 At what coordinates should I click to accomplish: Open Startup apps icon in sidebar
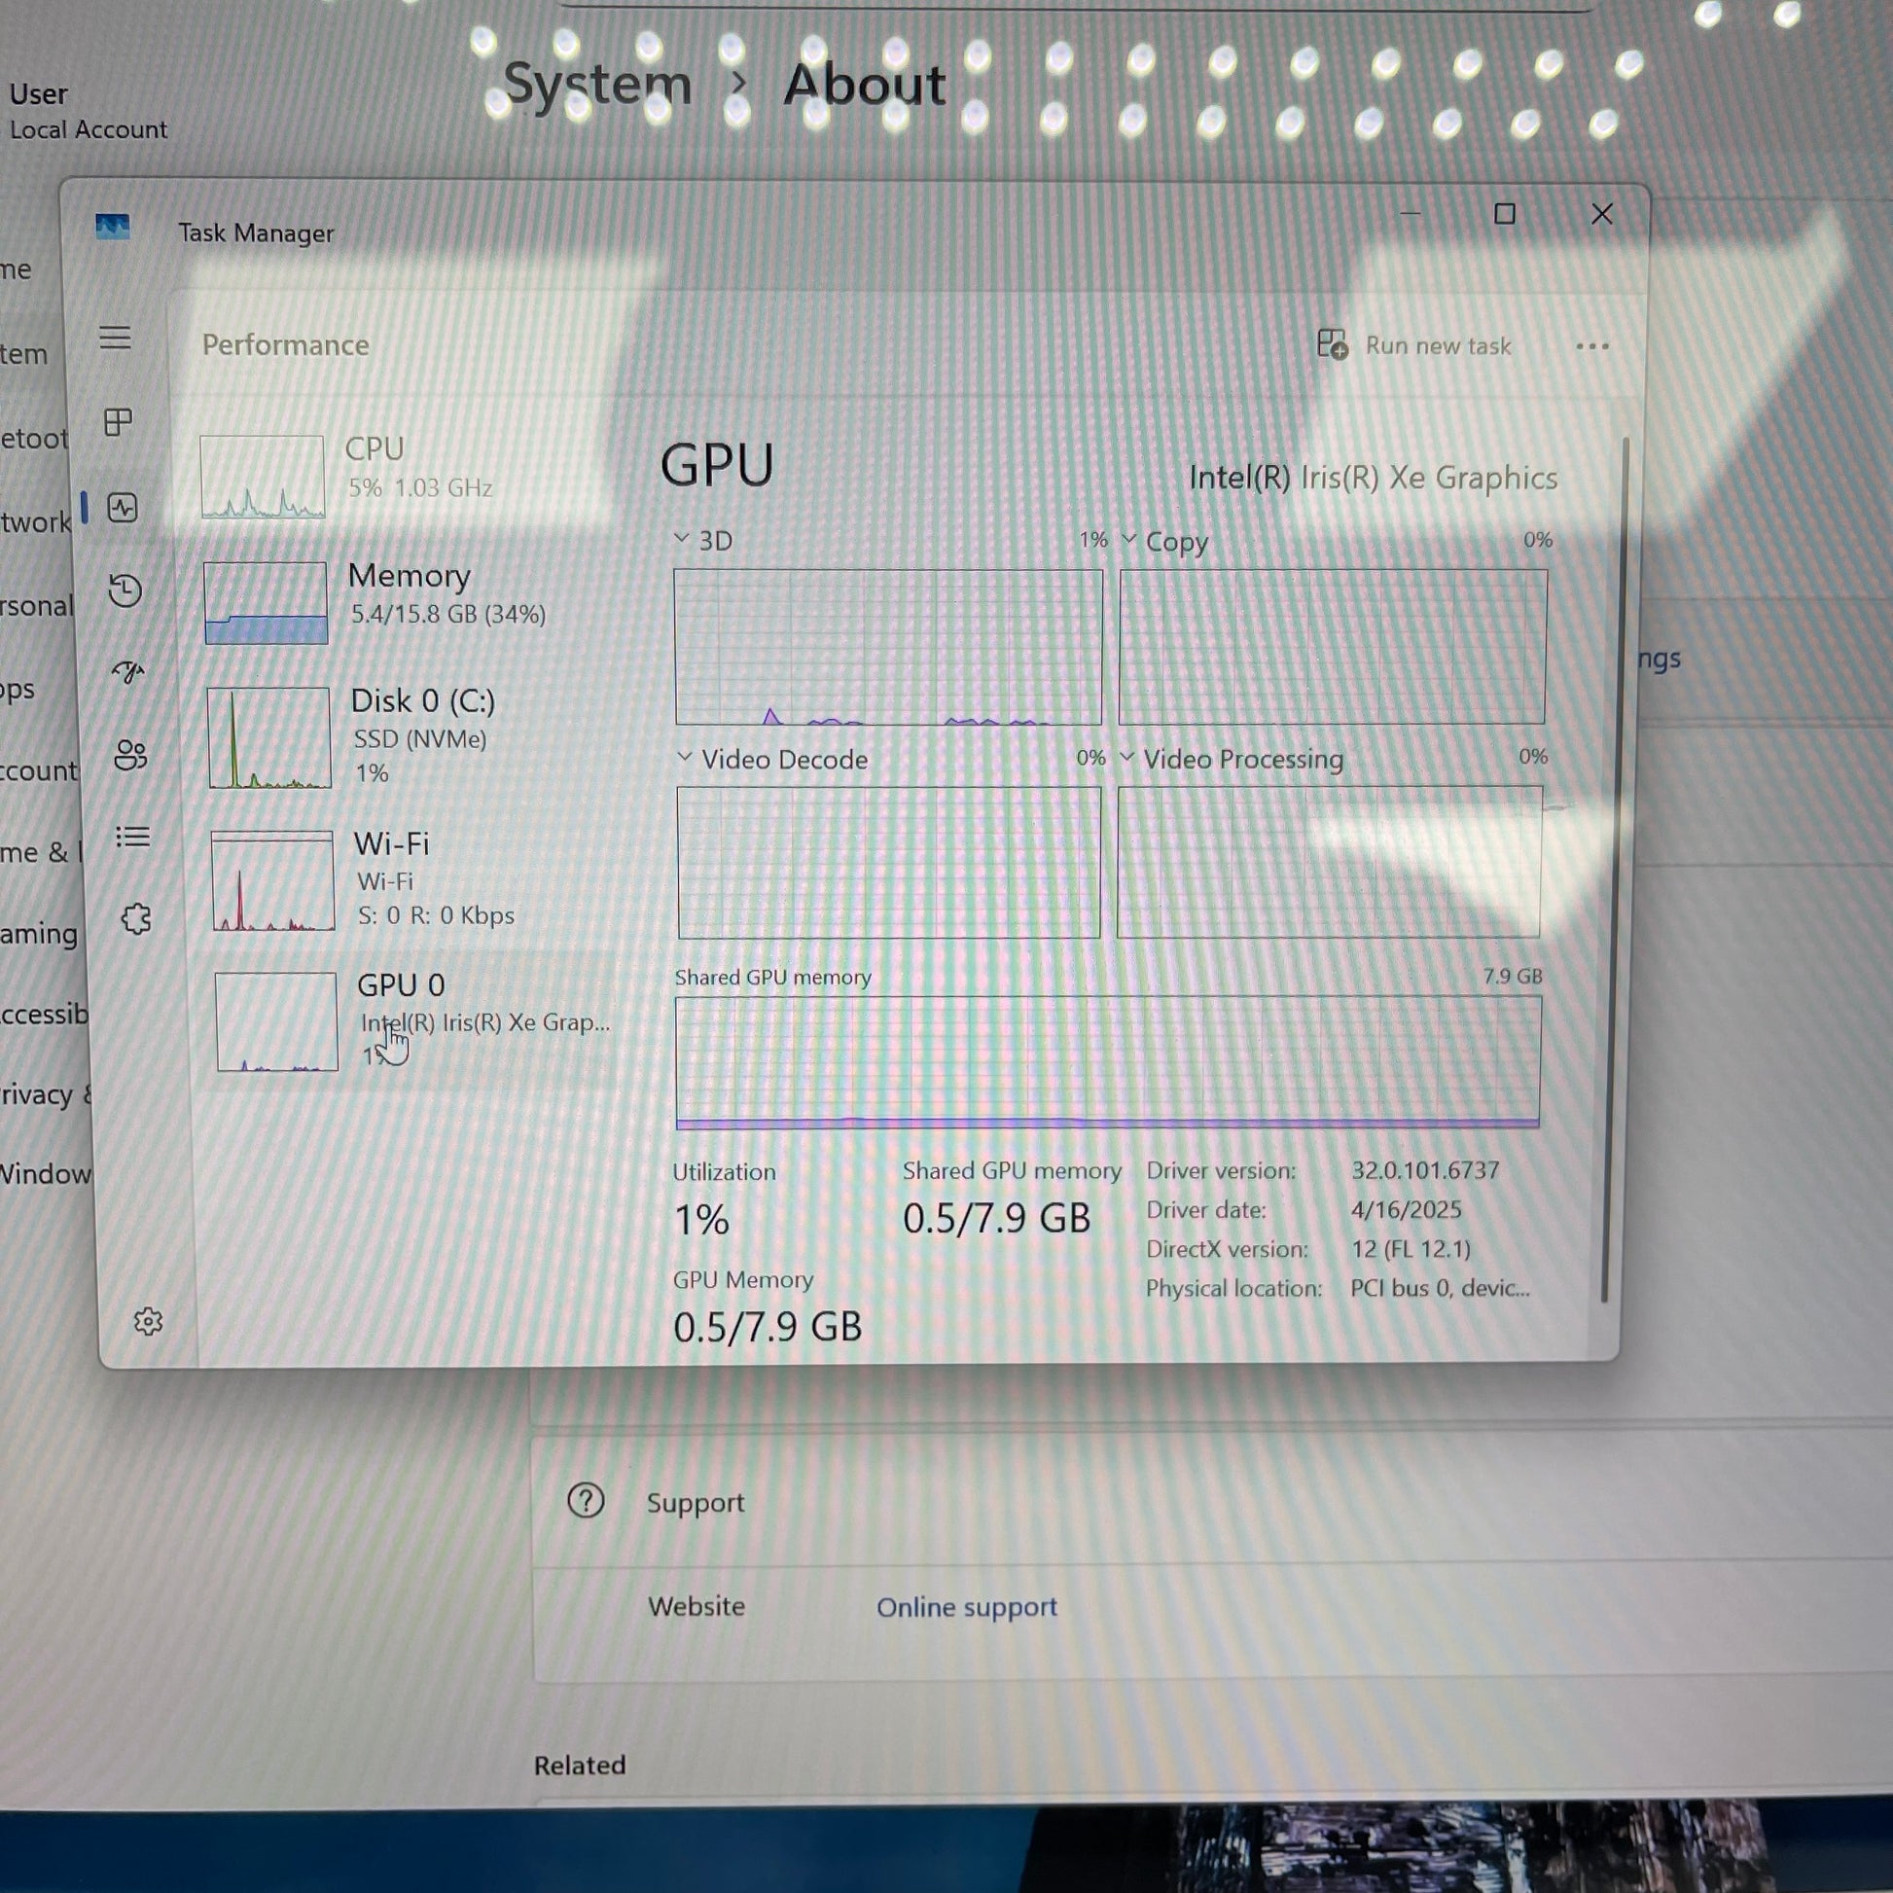click(127, 672)
